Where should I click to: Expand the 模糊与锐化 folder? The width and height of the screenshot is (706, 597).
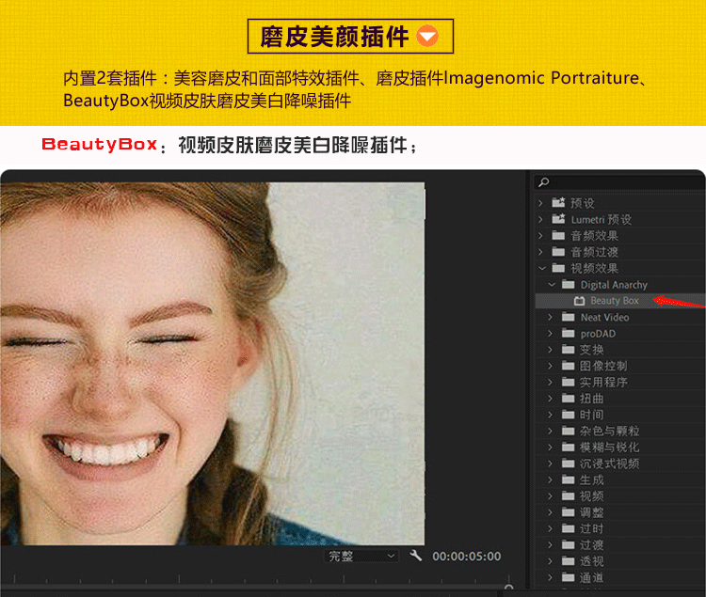click(551, 448)
